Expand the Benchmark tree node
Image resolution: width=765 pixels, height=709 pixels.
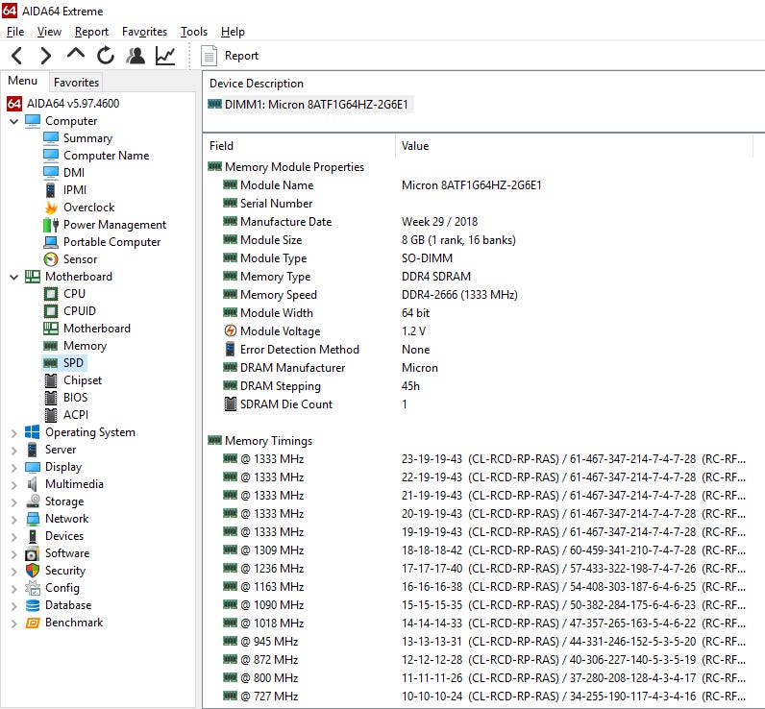pyautogui.click(x=13, y=623)
